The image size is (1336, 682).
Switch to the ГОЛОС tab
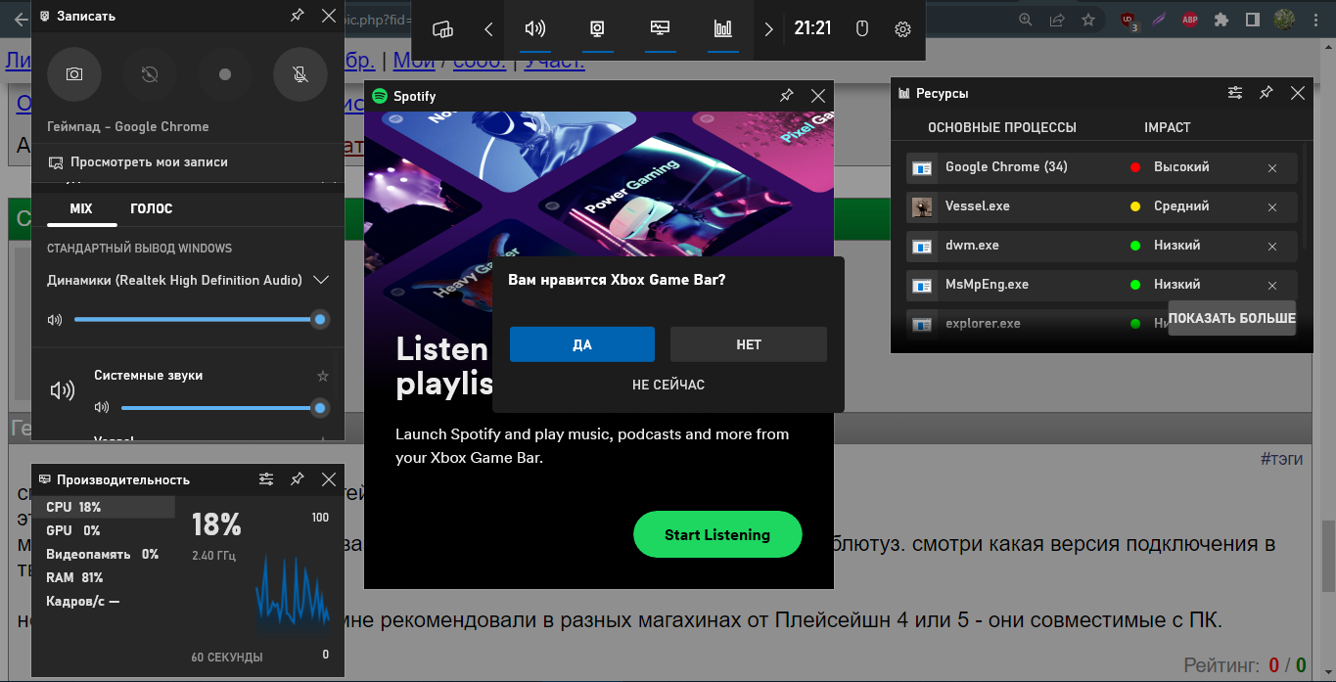[151, 208]
